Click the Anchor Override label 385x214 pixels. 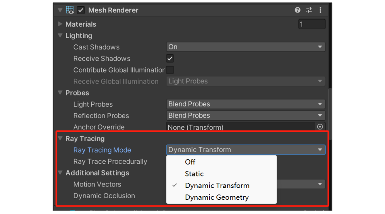(x=99, y=127)
